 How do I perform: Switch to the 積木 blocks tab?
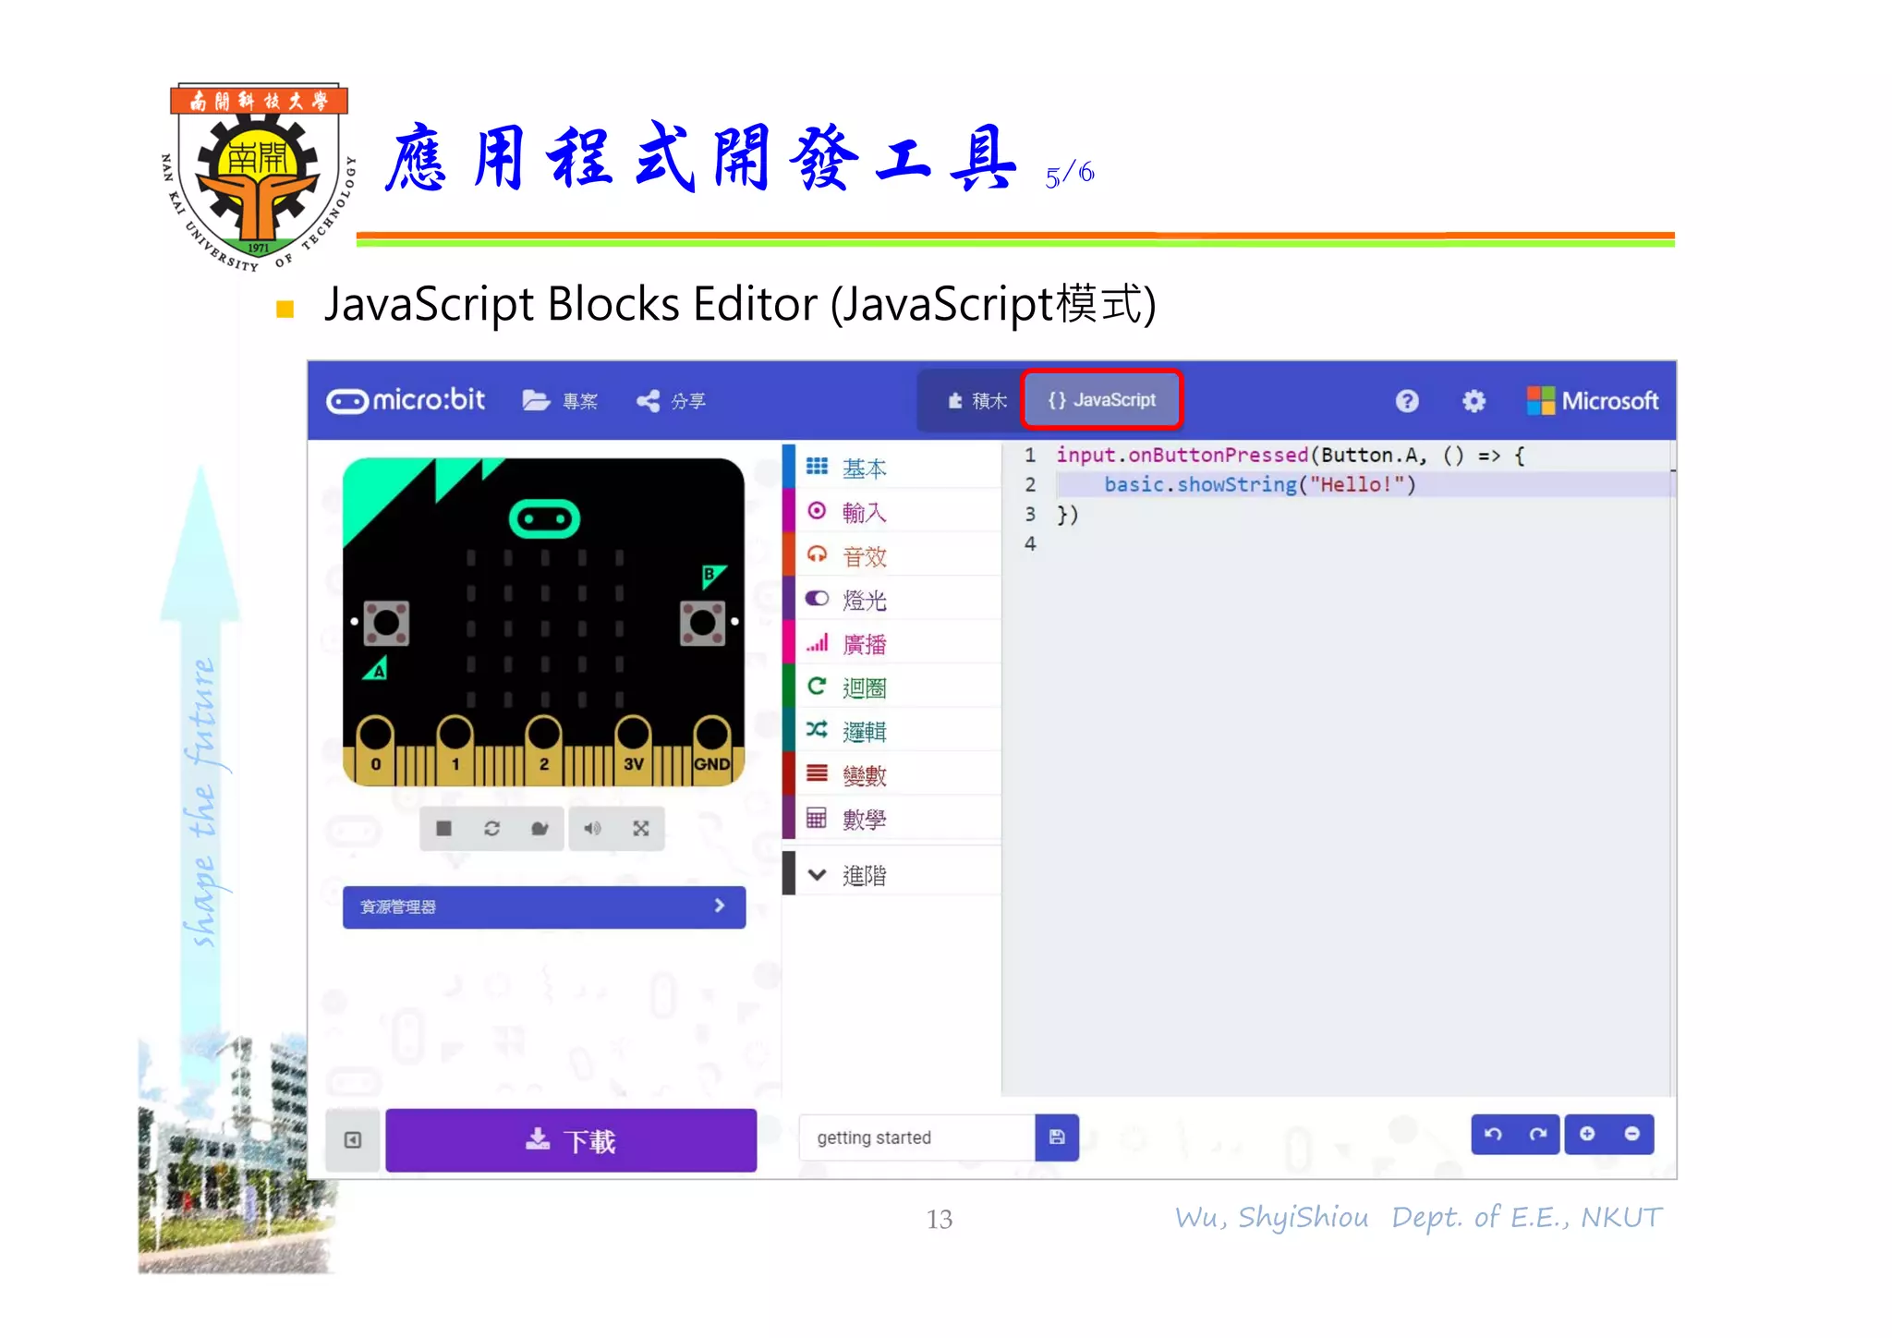(x=976, y=400)
